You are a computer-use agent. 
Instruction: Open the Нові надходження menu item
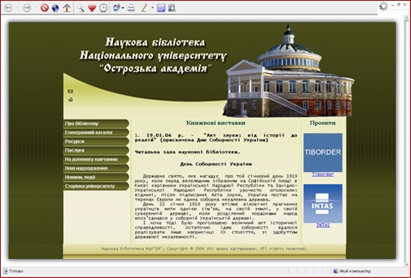coord(96,168)
